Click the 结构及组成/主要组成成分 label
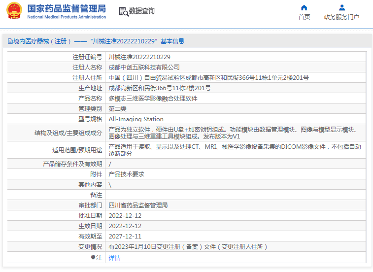Image resolution: width=373 pixels, height=272 pixels. click(x=68, y=133)
